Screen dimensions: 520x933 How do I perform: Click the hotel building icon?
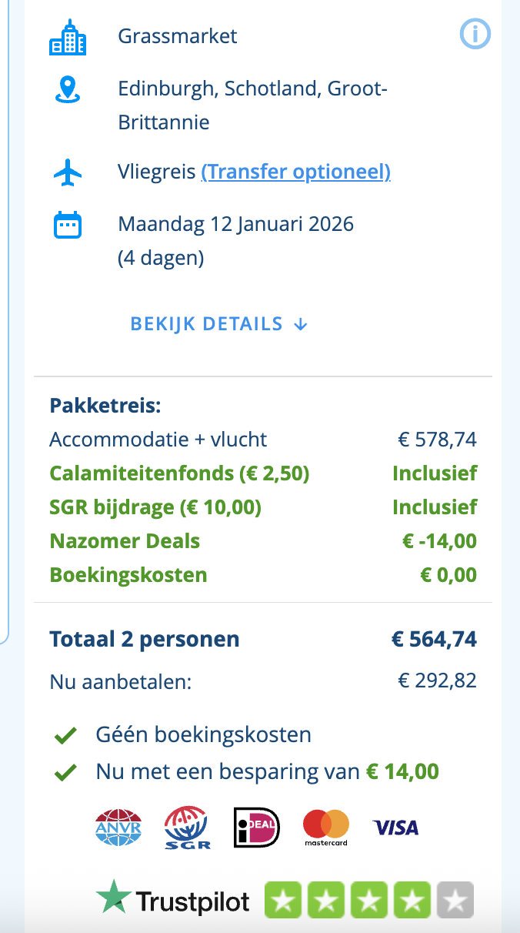[68, 37]
